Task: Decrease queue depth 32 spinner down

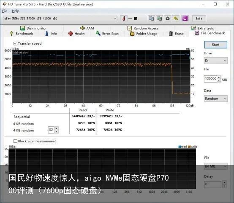Action: click(56, 131)
